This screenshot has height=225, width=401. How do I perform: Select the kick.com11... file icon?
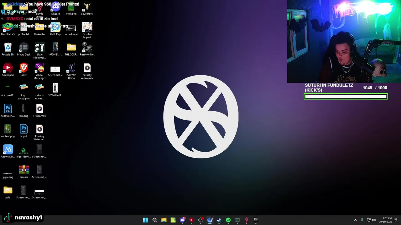(x=8, y=90)
